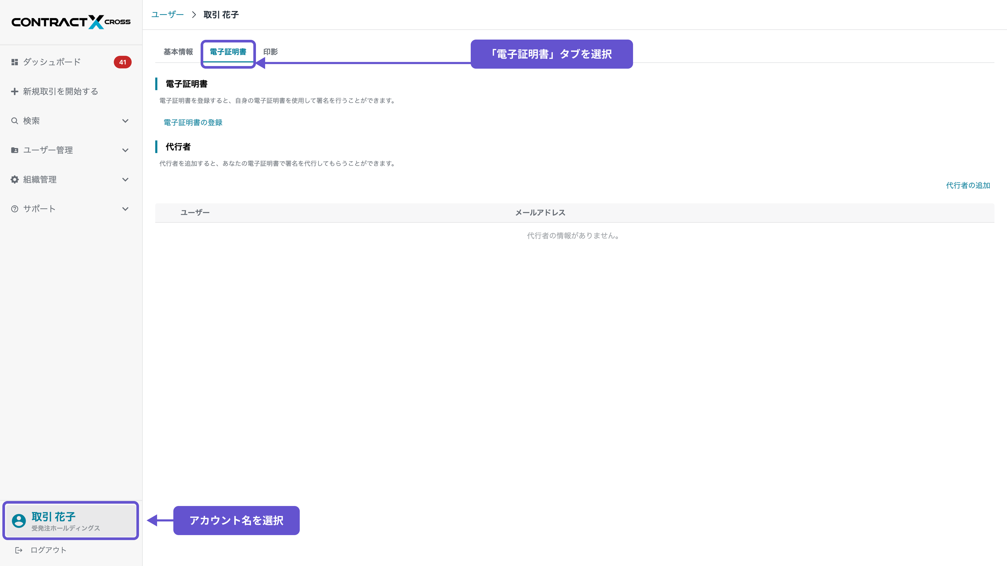1007x566 pixels.
Task: Expand the サポート chevron
Action: pos(125,209)
